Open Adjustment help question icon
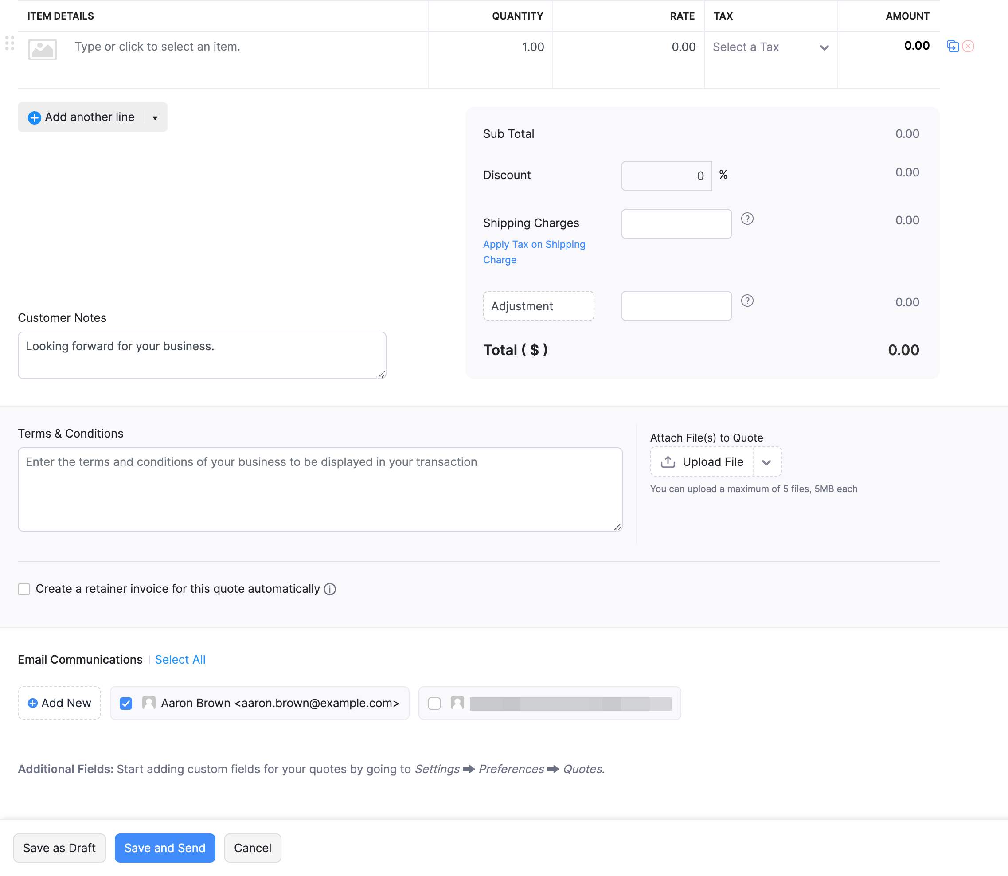1008x876 pixels. coord(747,301)
